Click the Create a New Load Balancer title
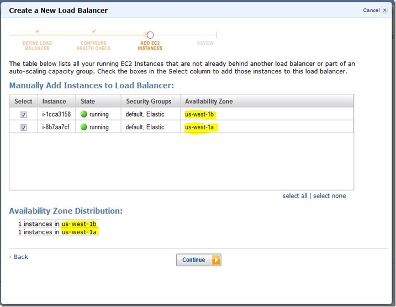This screenshot has width=396, height=307. (59, 10)
